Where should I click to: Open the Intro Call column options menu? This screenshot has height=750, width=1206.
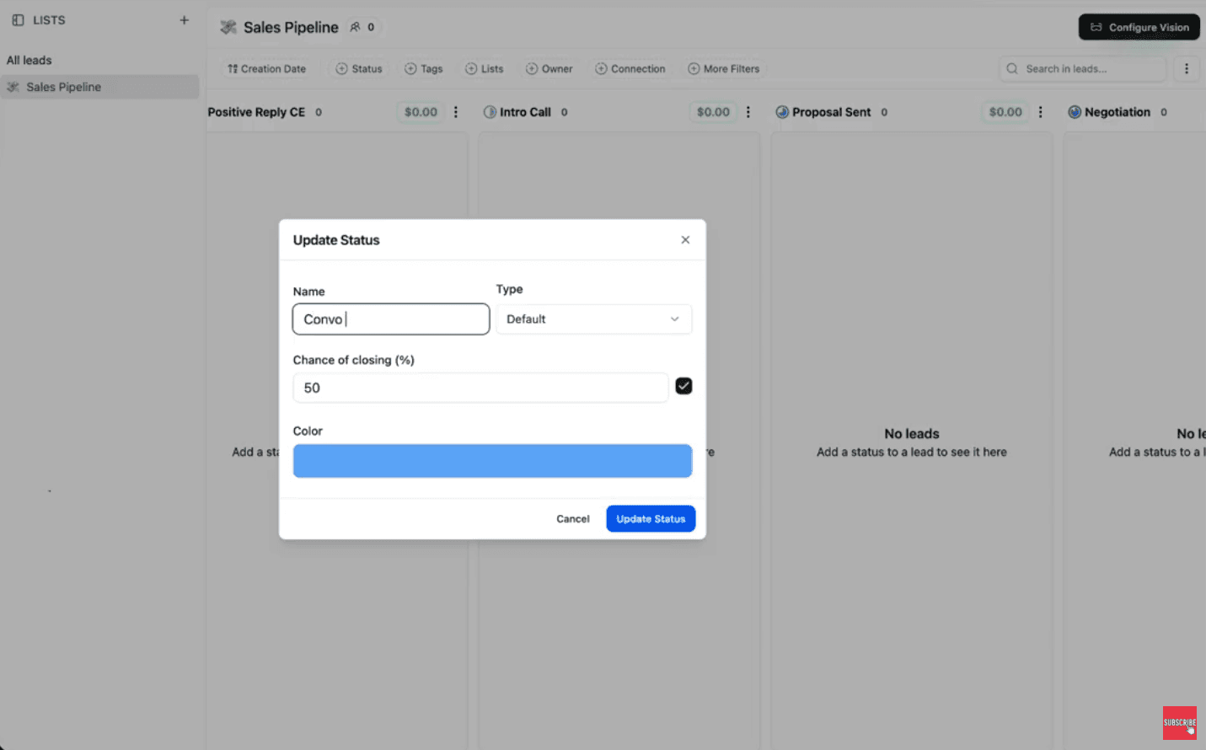(x=748, y=111)
